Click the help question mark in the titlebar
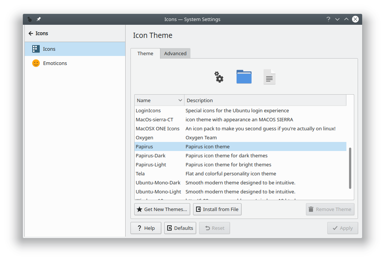Viewport: 385px width, 261px height. (328, 19)
